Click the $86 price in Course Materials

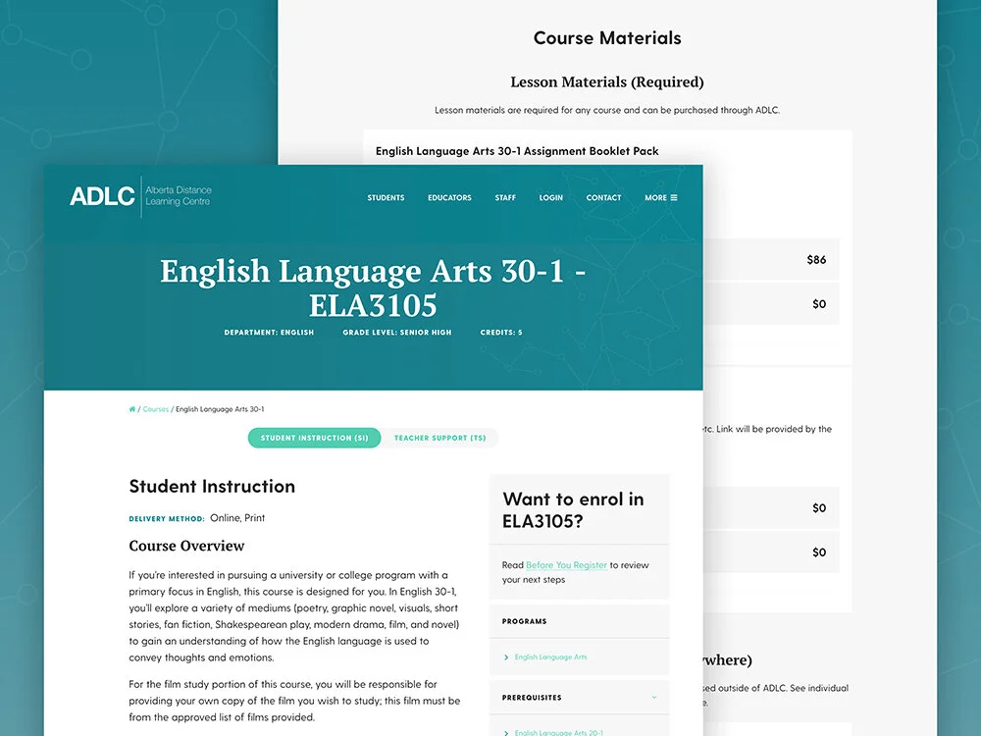tap(816, 260)
